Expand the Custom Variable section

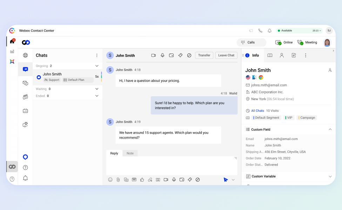[330, 176]
